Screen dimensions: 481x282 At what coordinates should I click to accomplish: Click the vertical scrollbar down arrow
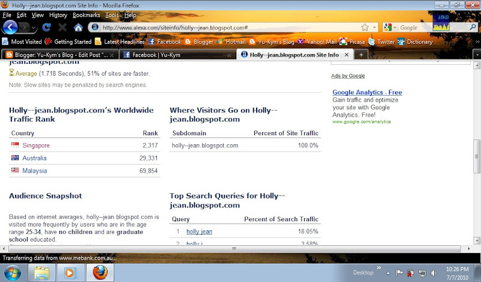coord(477,241)
